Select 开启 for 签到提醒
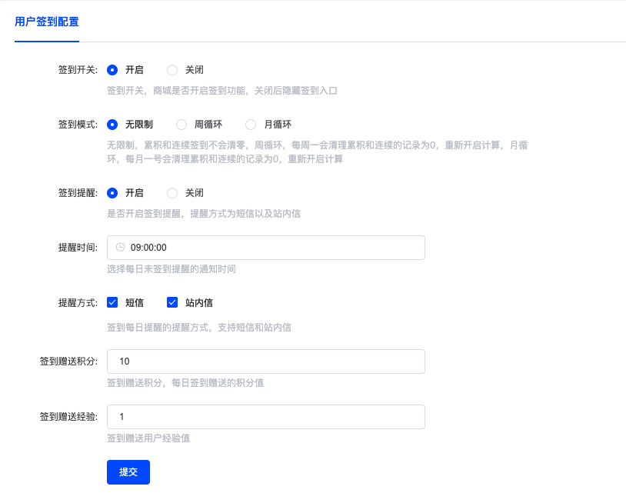 coord(112,193)
